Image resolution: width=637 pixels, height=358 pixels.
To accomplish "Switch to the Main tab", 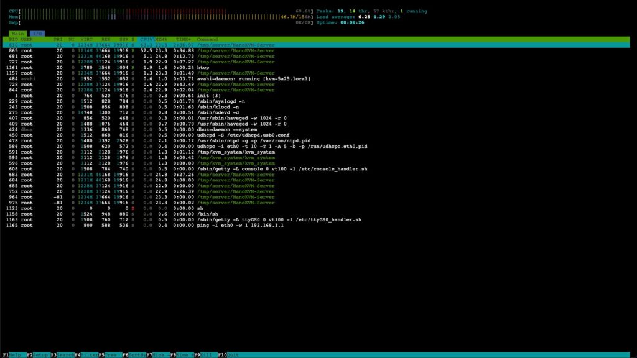I will tap(18, 34).
